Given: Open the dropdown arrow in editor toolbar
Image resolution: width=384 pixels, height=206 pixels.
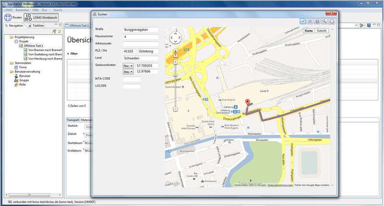Looking at the screenshot, I should 356,25.
